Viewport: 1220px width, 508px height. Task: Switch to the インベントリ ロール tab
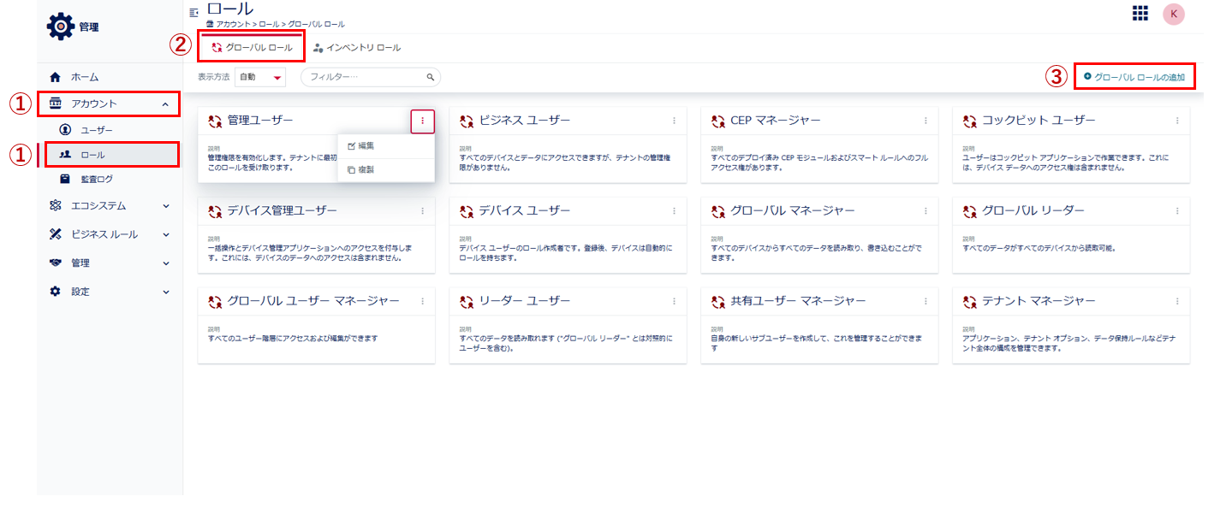click(357, 48)
